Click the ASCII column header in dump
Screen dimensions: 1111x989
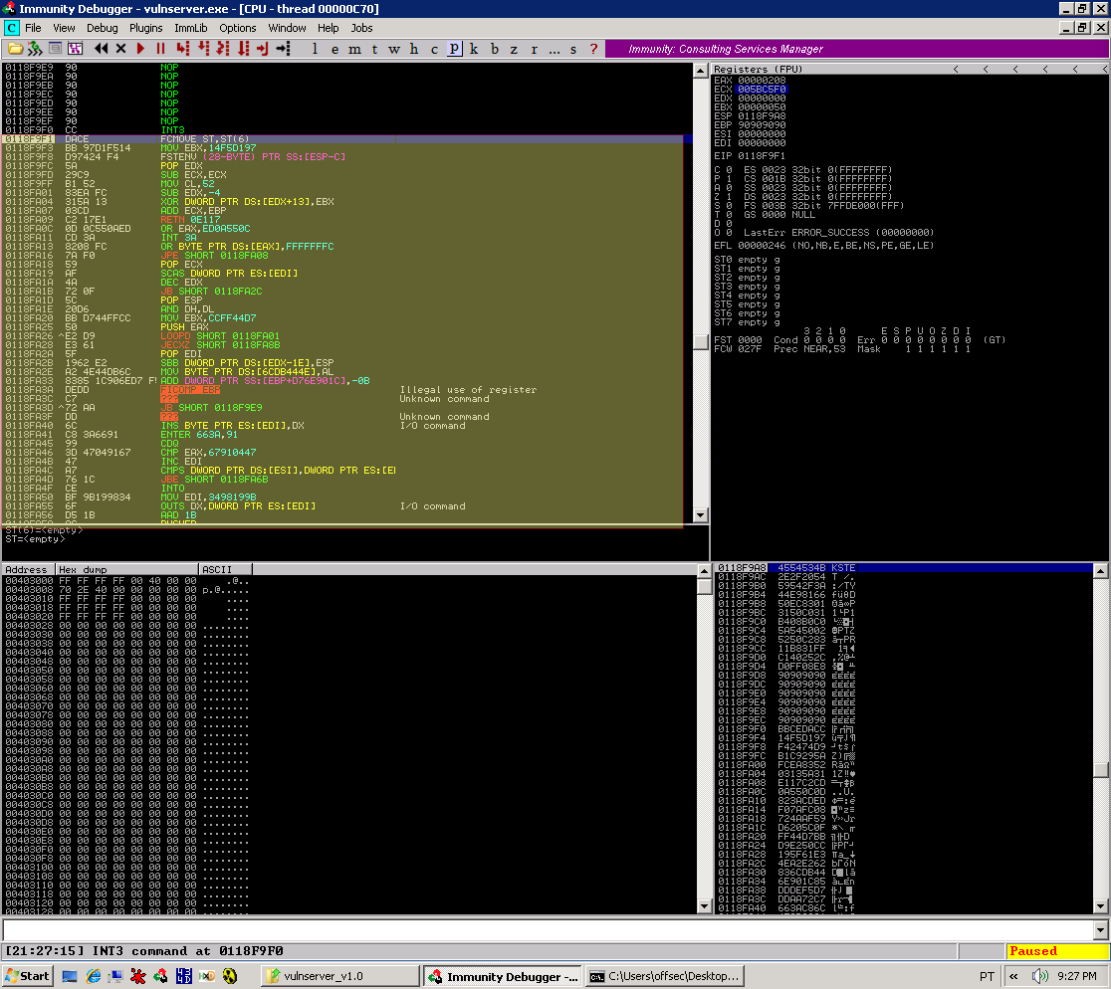click(225, 569)
